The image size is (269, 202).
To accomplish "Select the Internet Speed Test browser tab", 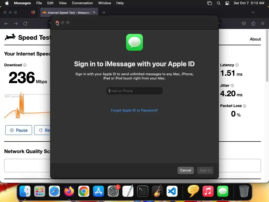I will pos(69,13).
